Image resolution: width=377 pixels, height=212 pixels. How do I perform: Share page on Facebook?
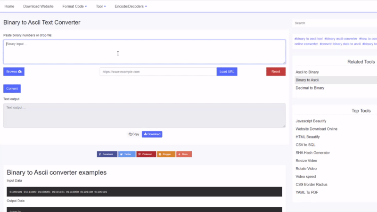[107, 154]
